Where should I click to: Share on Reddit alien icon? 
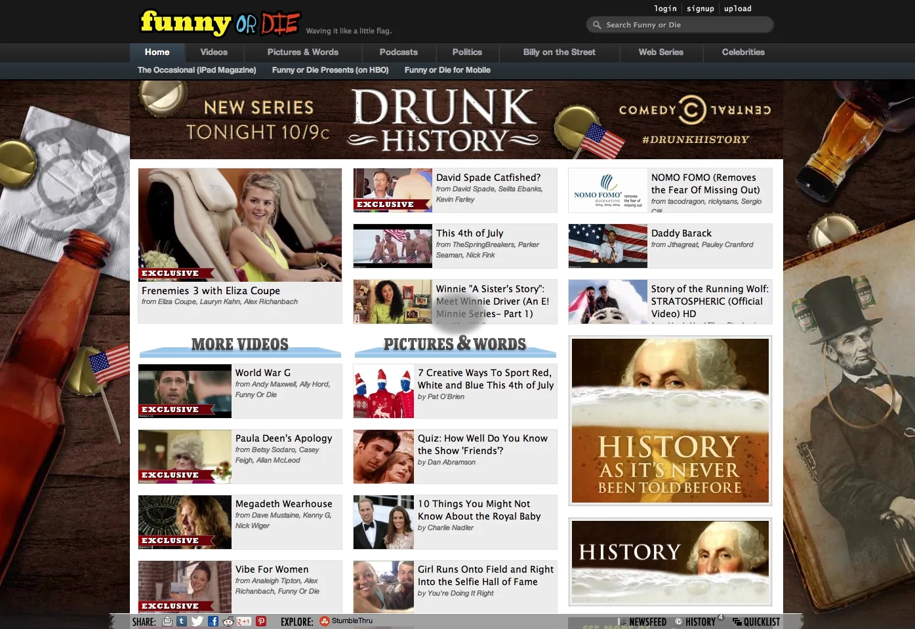click(228, 621)
